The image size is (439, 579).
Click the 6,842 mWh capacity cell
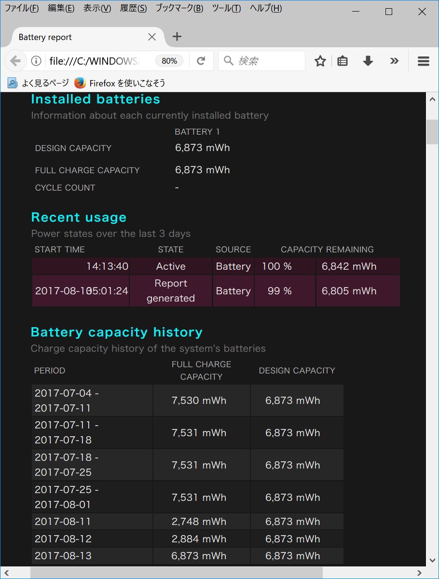click(x=358, y=266)
